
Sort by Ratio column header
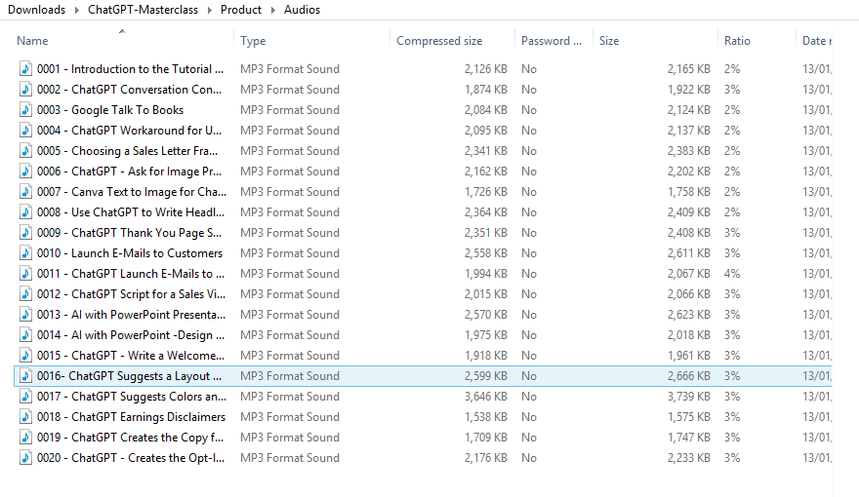point(737,41)
